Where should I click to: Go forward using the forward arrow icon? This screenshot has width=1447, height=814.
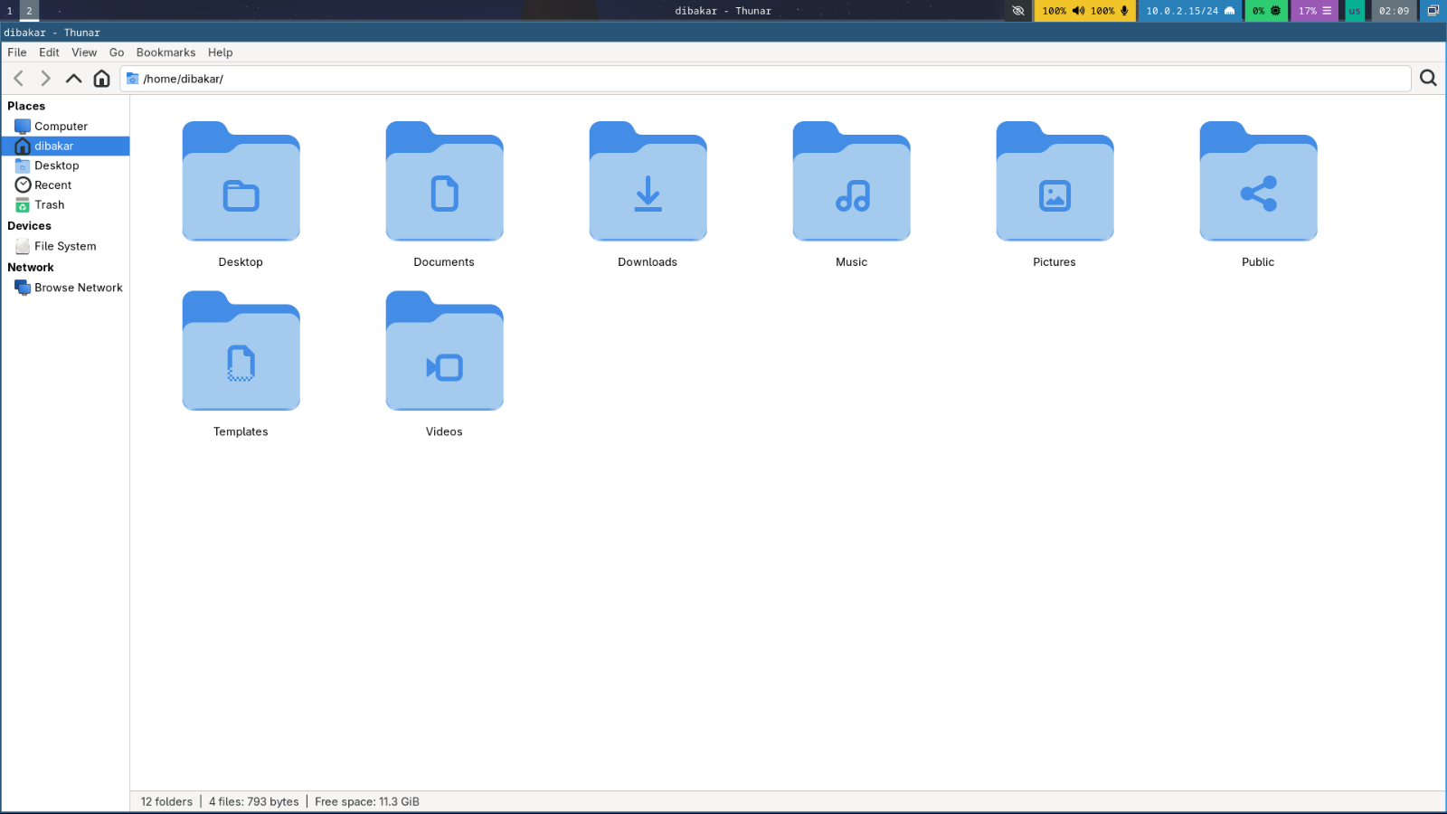point(45,78)
